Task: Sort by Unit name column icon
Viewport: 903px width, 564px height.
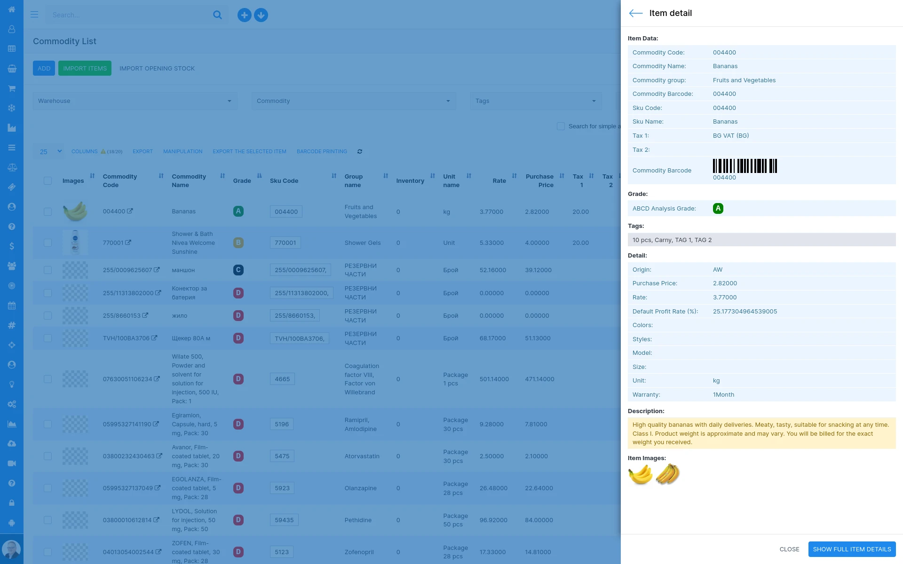Action: pos(469,176)
